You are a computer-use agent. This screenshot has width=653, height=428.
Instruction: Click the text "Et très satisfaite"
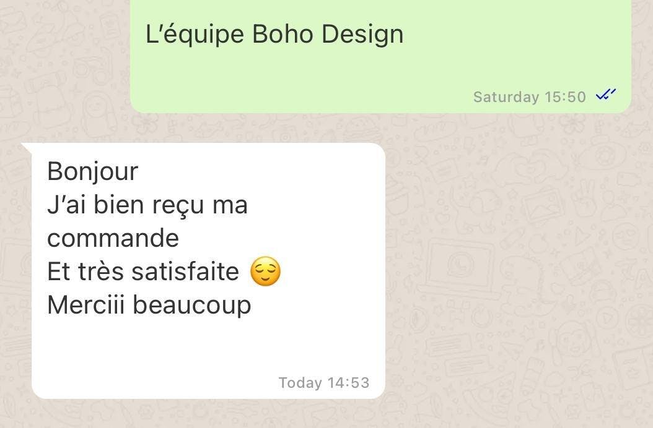(x=143, y=271)
